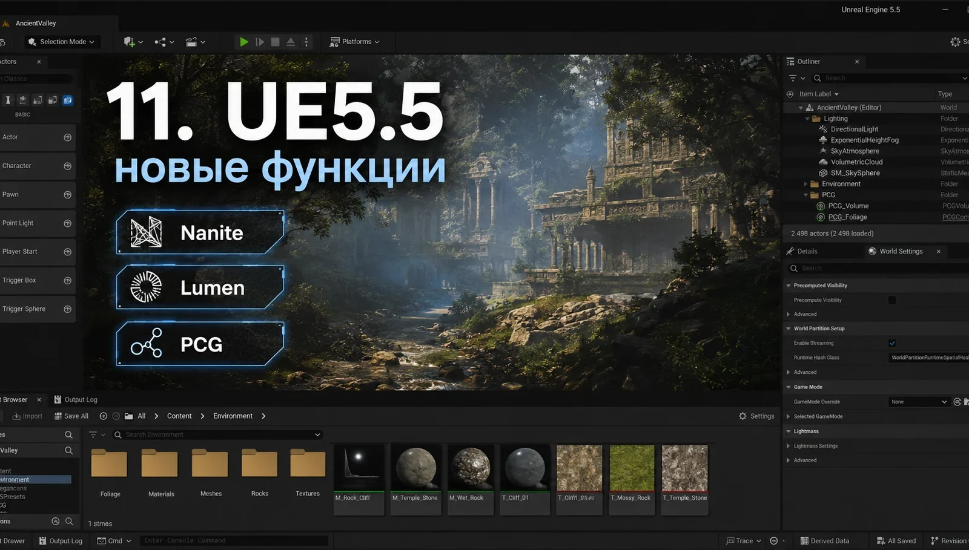Add Point Light with its plus icon
The height and width of the screenshot is (550, 969).
tap(67, 223)
